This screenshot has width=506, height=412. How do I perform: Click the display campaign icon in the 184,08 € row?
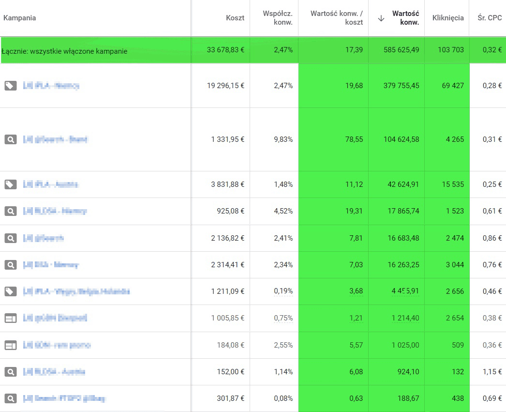tap(10, 345)
